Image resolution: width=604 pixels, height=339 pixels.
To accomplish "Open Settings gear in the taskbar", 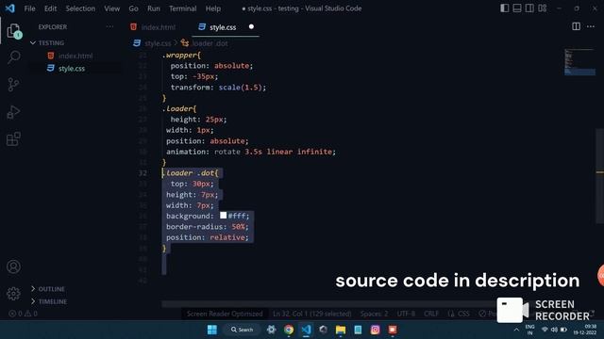I will point(271,330).
